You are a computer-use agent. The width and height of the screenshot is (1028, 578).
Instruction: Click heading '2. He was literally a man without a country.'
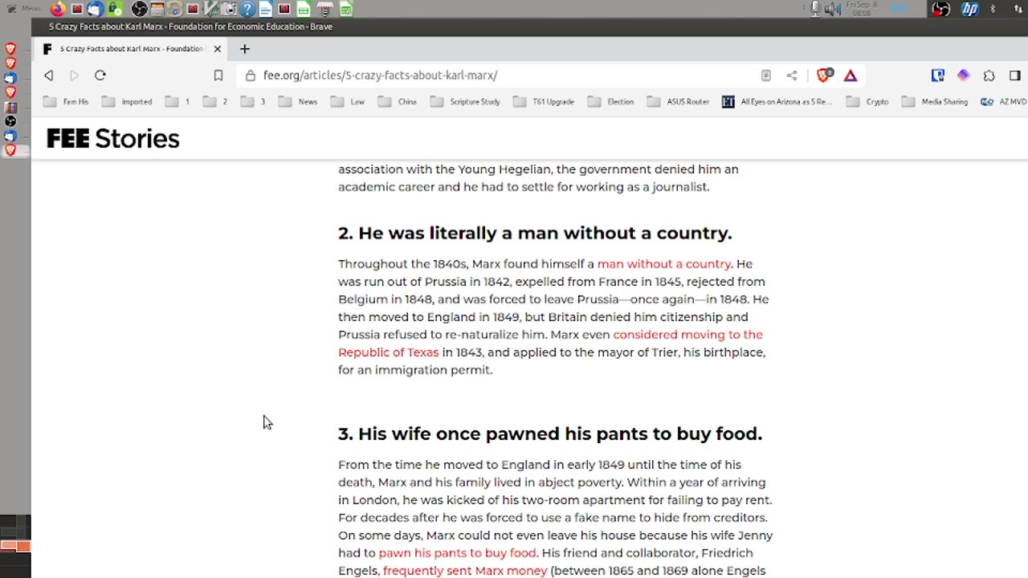535,233
